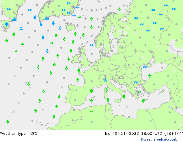Click the 'Mo 19-01-2026 18:00 UTC' timestamp
This screenshot has width=183, height=142.
click(134, 134)
